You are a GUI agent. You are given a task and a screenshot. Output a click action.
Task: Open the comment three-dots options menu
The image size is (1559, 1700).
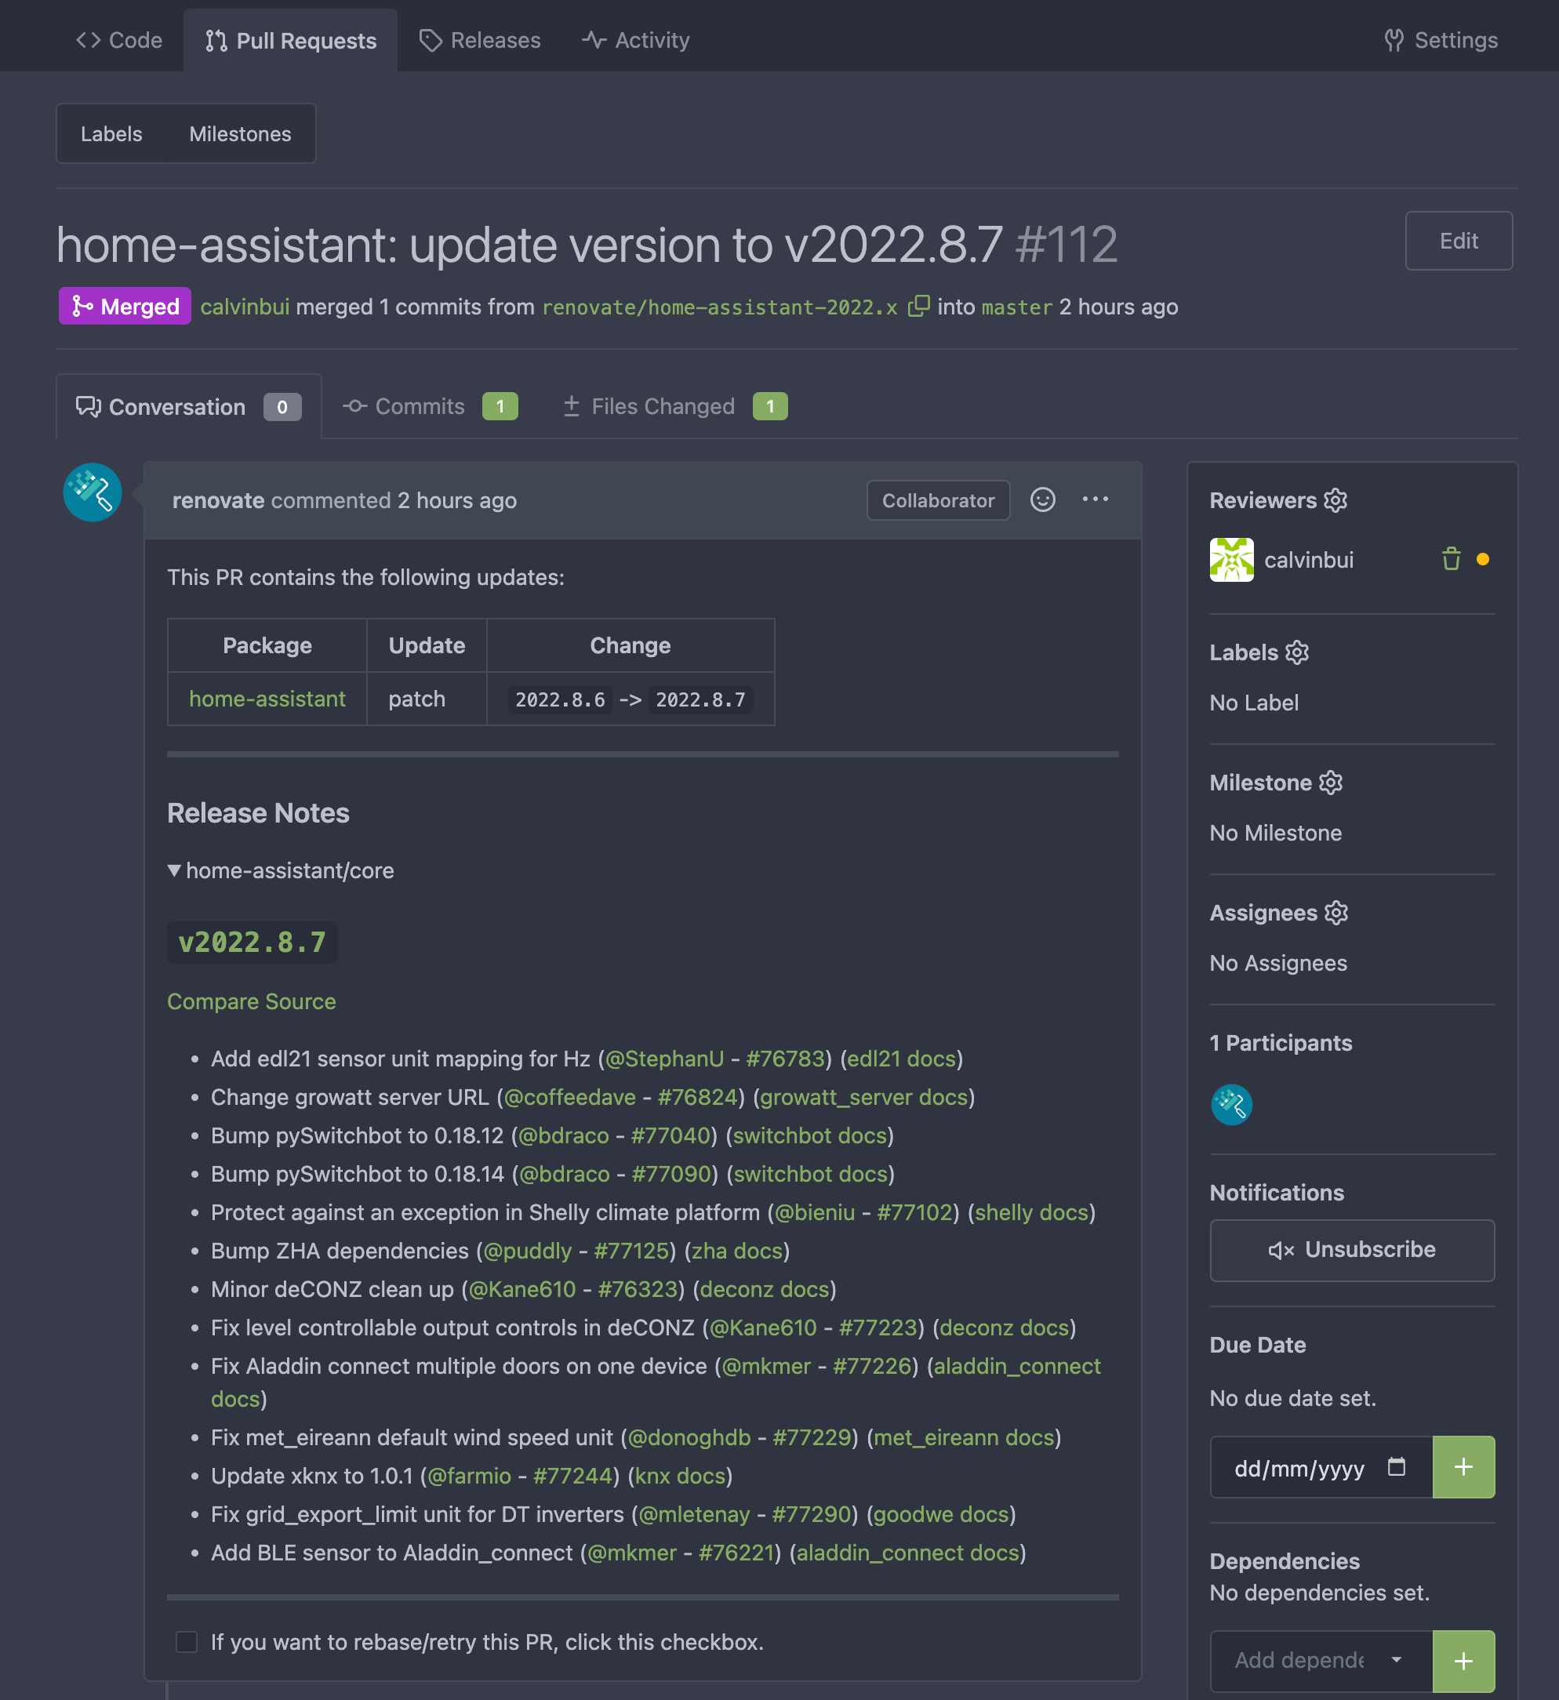[x=1095, y=499]
